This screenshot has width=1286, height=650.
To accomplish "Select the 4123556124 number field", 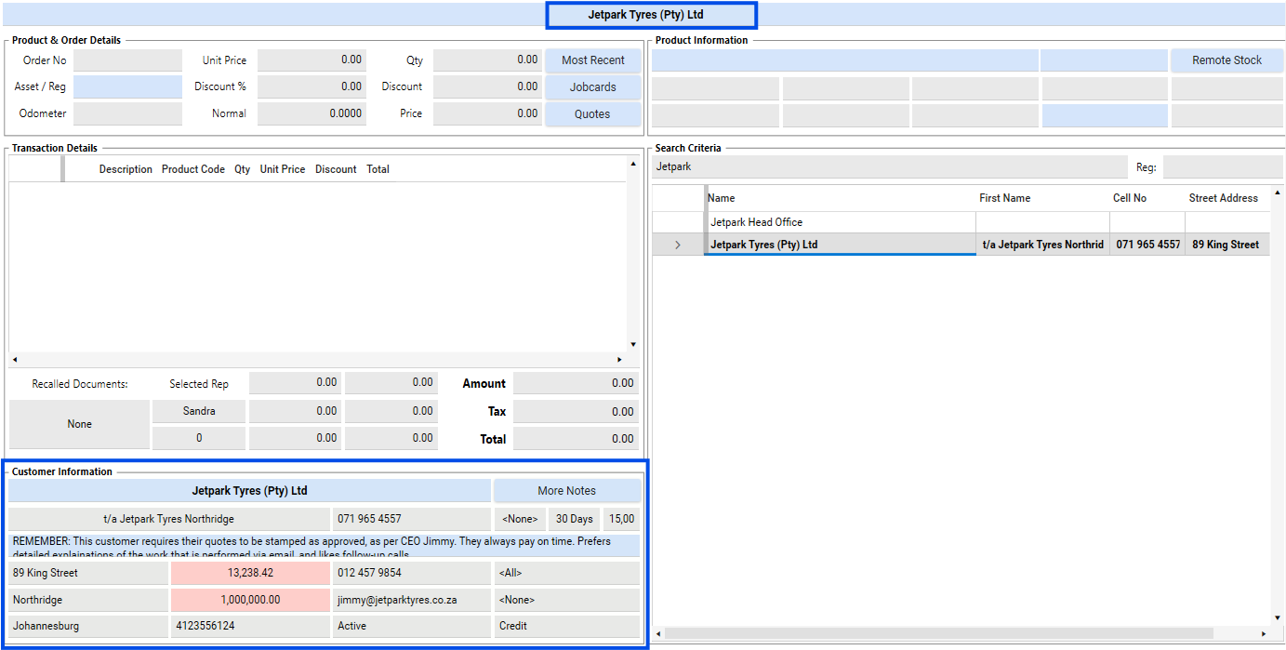I will point(250,626).
